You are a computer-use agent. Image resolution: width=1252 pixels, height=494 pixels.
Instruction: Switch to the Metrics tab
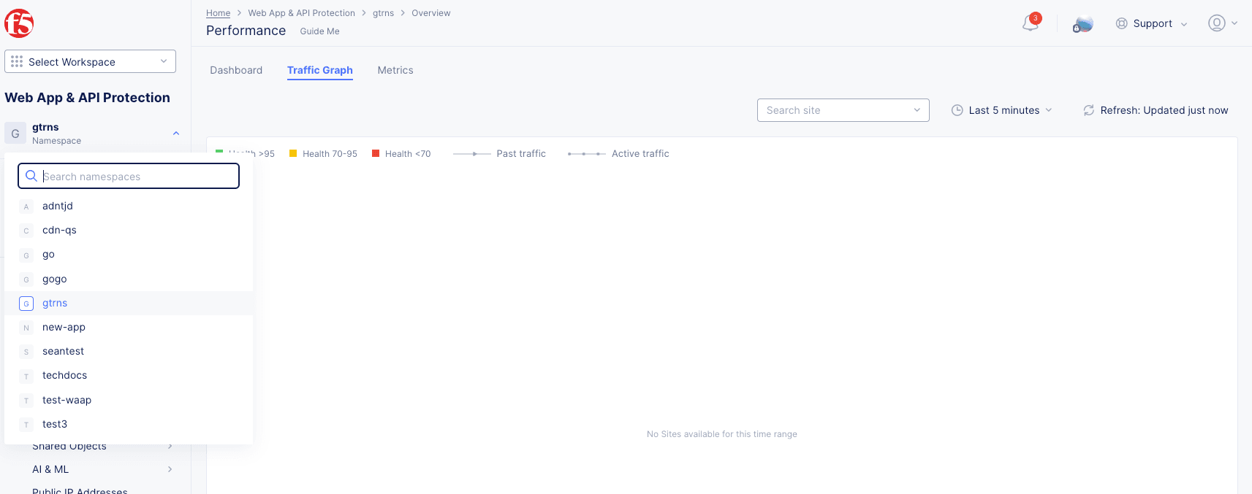(x=395, y=70)
